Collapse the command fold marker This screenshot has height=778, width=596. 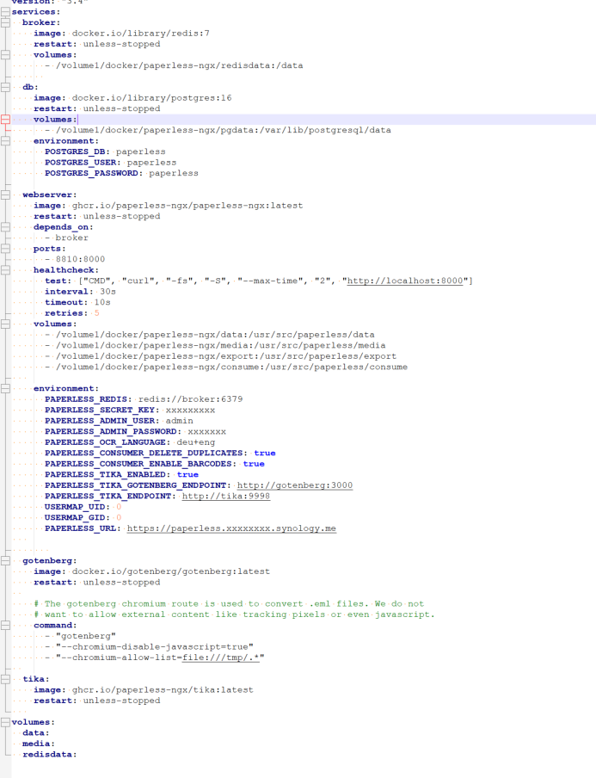[x=5, y=625]
